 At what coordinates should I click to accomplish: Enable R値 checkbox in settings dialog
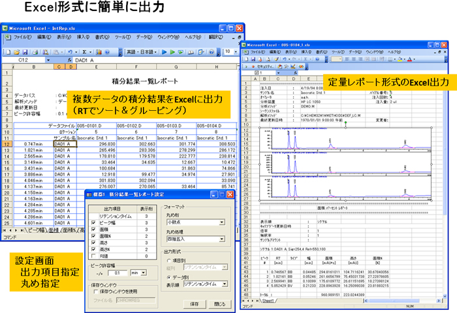click(x=93, y=256)
